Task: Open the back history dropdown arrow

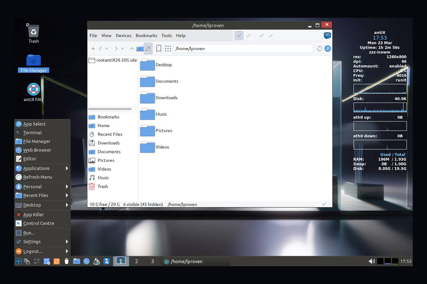Action: (107, 49)
